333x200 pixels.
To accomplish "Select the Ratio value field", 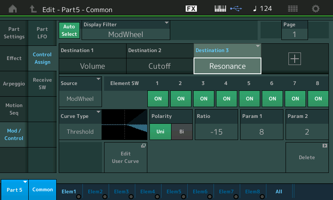I will [x=216, y=132].
